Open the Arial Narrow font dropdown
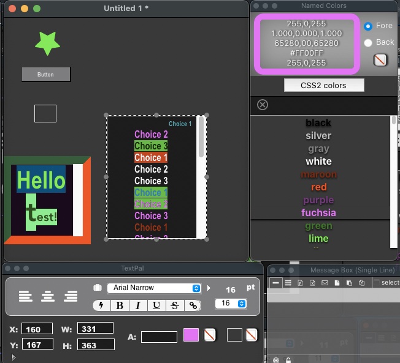The image size is (400, 363). click(154, 288)
